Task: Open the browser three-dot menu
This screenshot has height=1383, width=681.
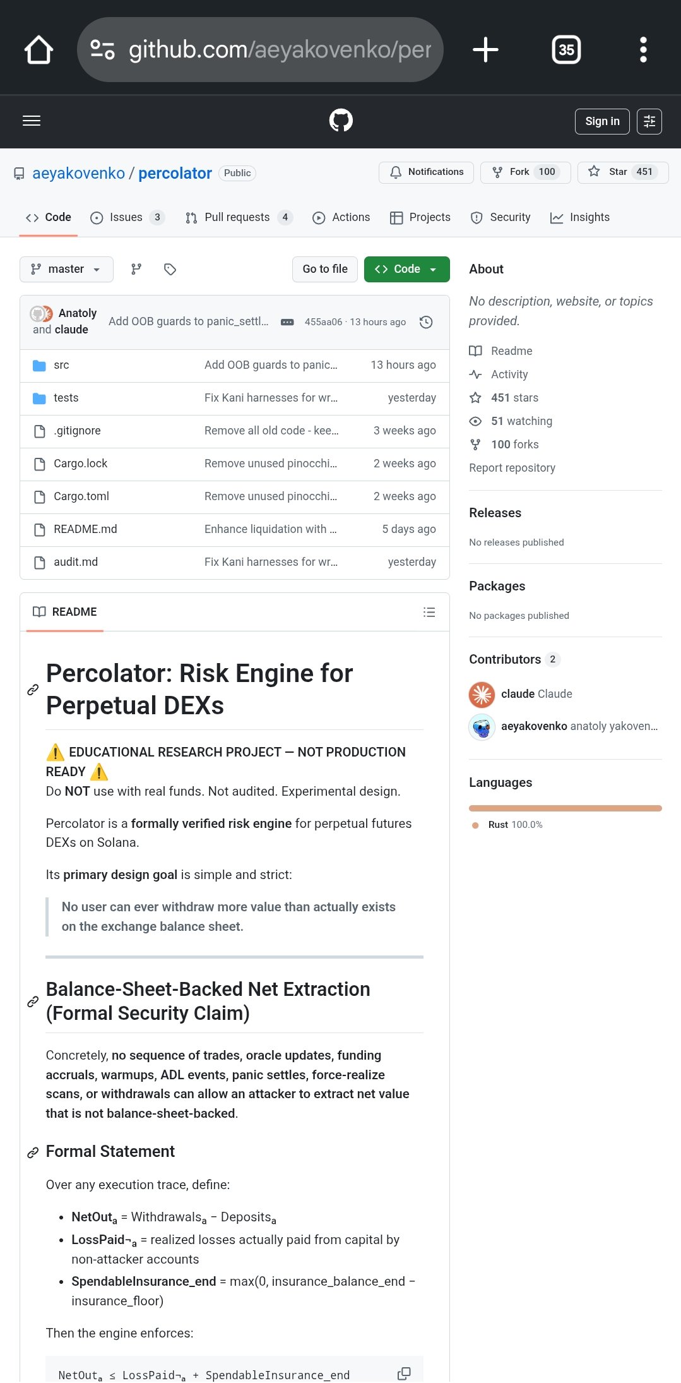Action: pos(643,49)
